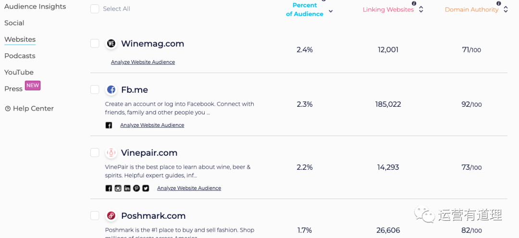The image size is (519, 238).
Task: Sort by Percent of Audience chevron
Action: [331, 11]
